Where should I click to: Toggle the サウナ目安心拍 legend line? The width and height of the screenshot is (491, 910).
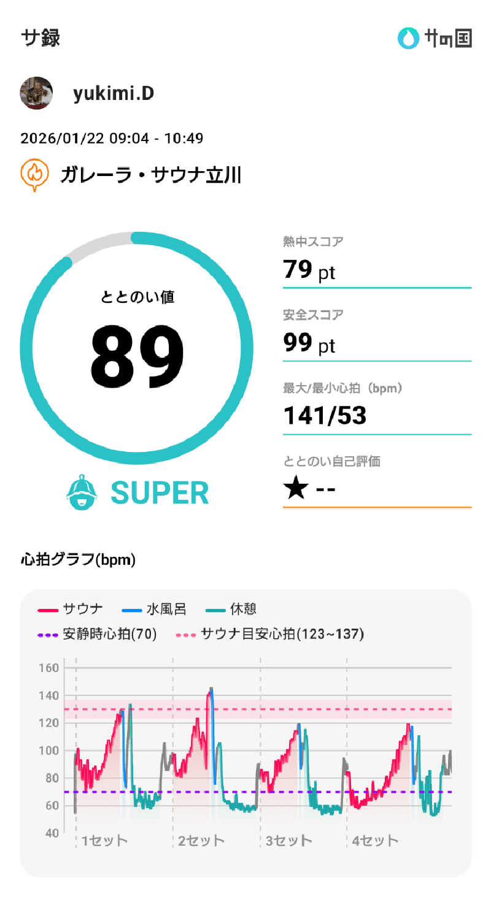point(270,634)
